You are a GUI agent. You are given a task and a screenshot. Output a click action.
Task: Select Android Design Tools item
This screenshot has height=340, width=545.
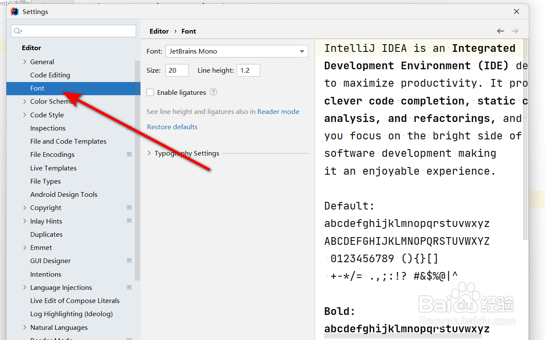click(x=64, y=194)
